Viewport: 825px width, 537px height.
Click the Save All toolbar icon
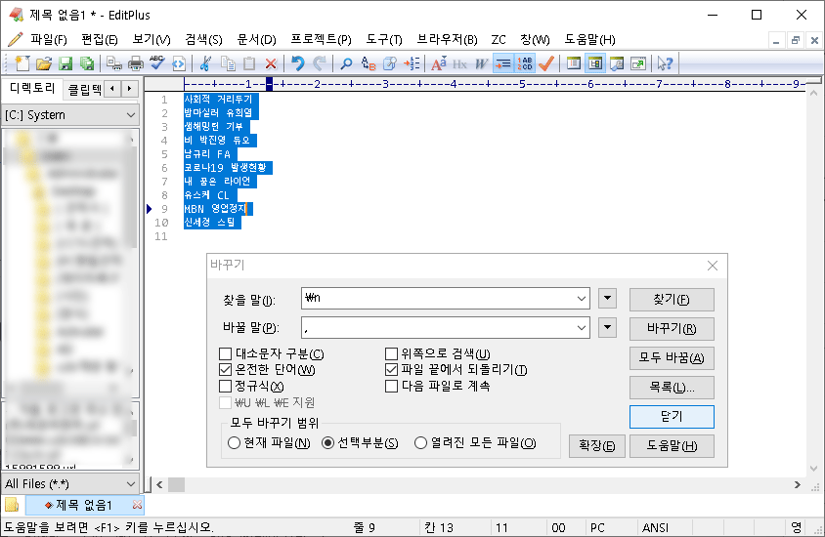[87, 63]
